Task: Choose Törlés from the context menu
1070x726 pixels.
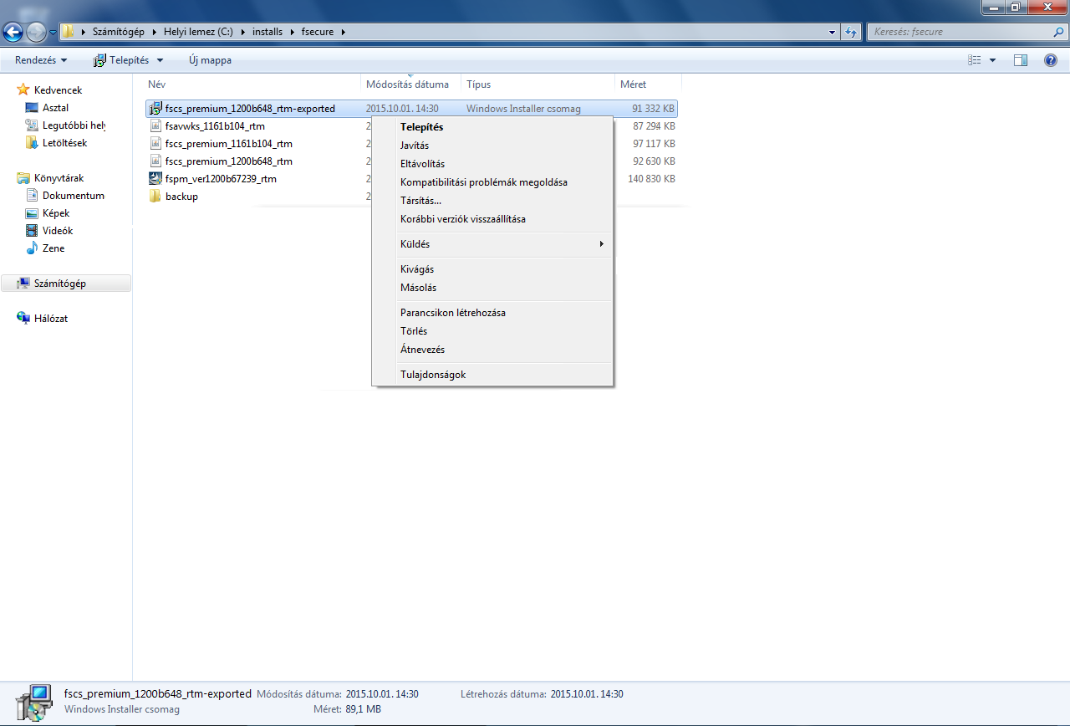Action: [x=492, y=331]
